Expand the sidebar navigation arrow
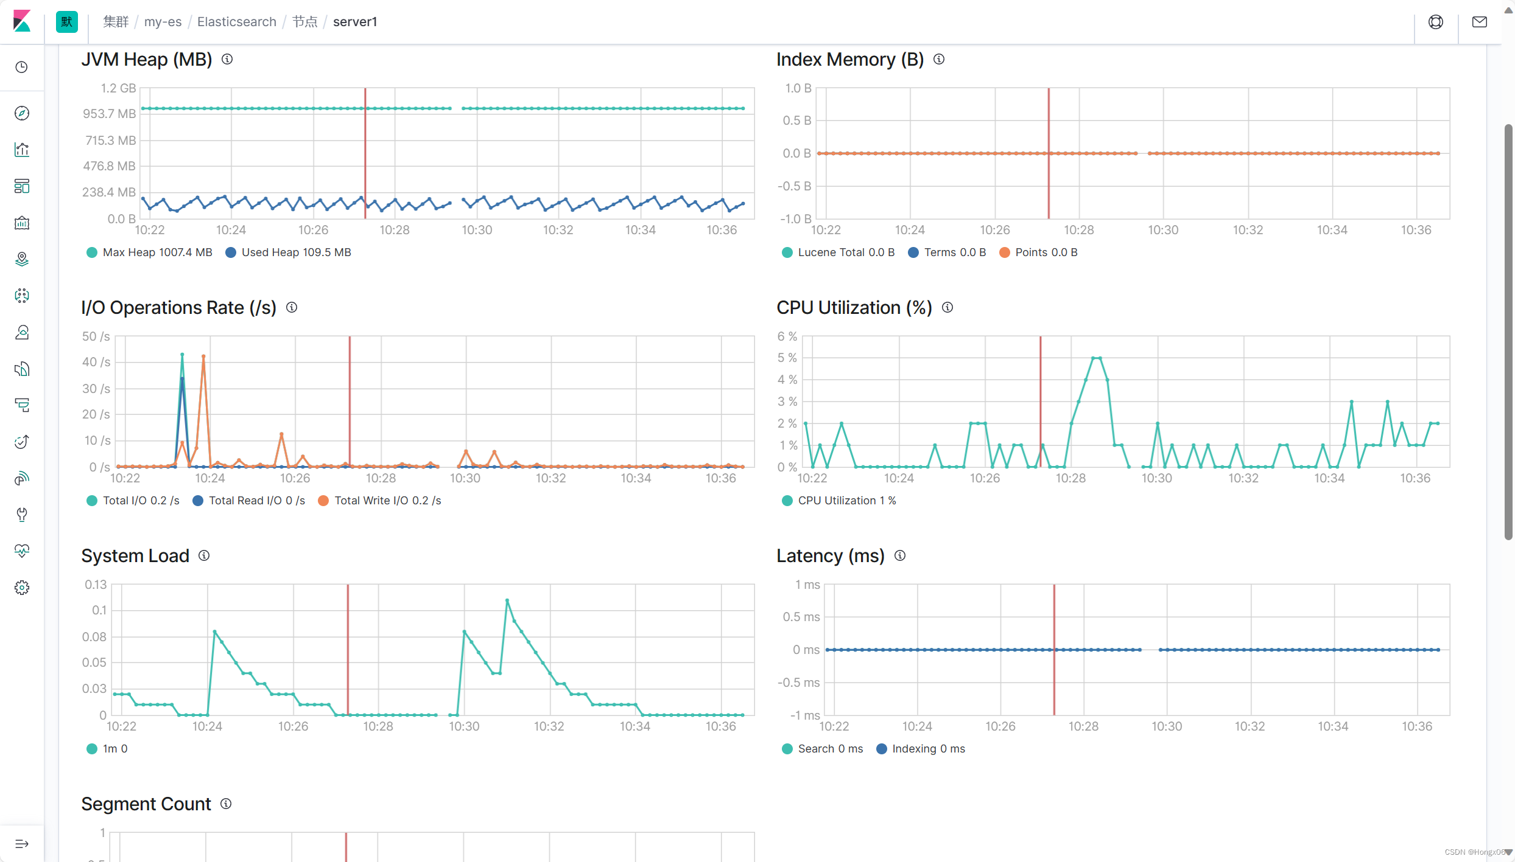Image resolution: width=1515 pixels, height=862 pixels. click(x=22, y=844)
